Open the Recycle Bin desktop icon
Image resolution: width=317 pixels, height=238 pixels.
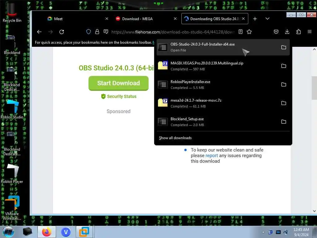tap(12, 12)
